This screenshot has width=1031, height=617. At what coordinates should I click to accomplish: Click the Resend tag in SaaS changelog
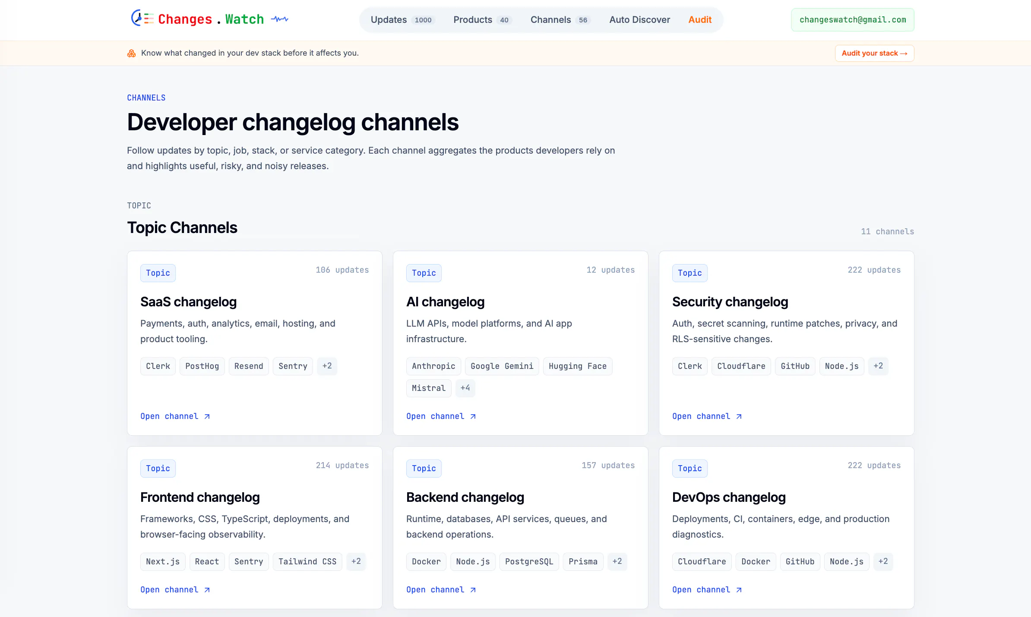[249, 366]
